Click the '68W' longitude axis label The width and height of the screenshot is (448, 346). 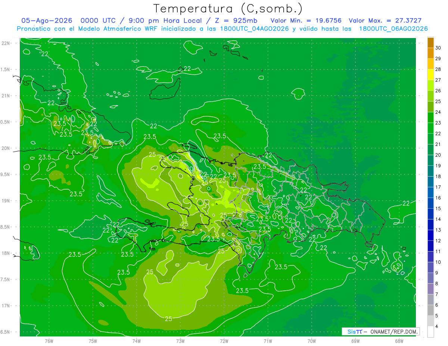[x=399, y=341]
